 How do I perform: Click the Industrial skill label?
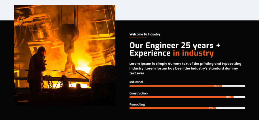[136, 82]
